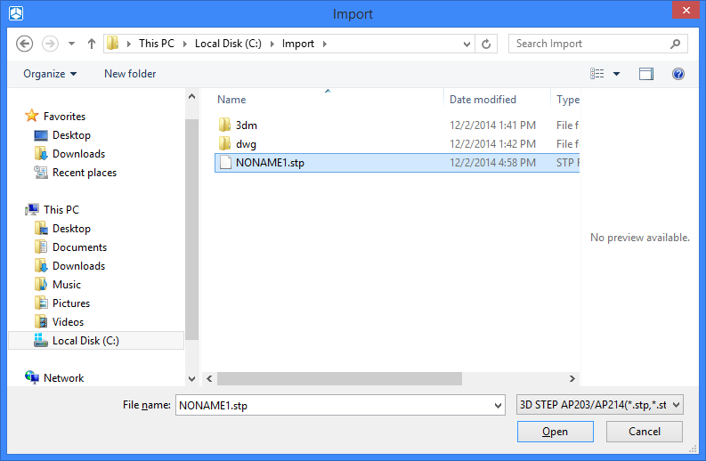The image size is (706, 461).
Task: Expand the view options dropdown arrow
Action: click(x=617, y=74)
